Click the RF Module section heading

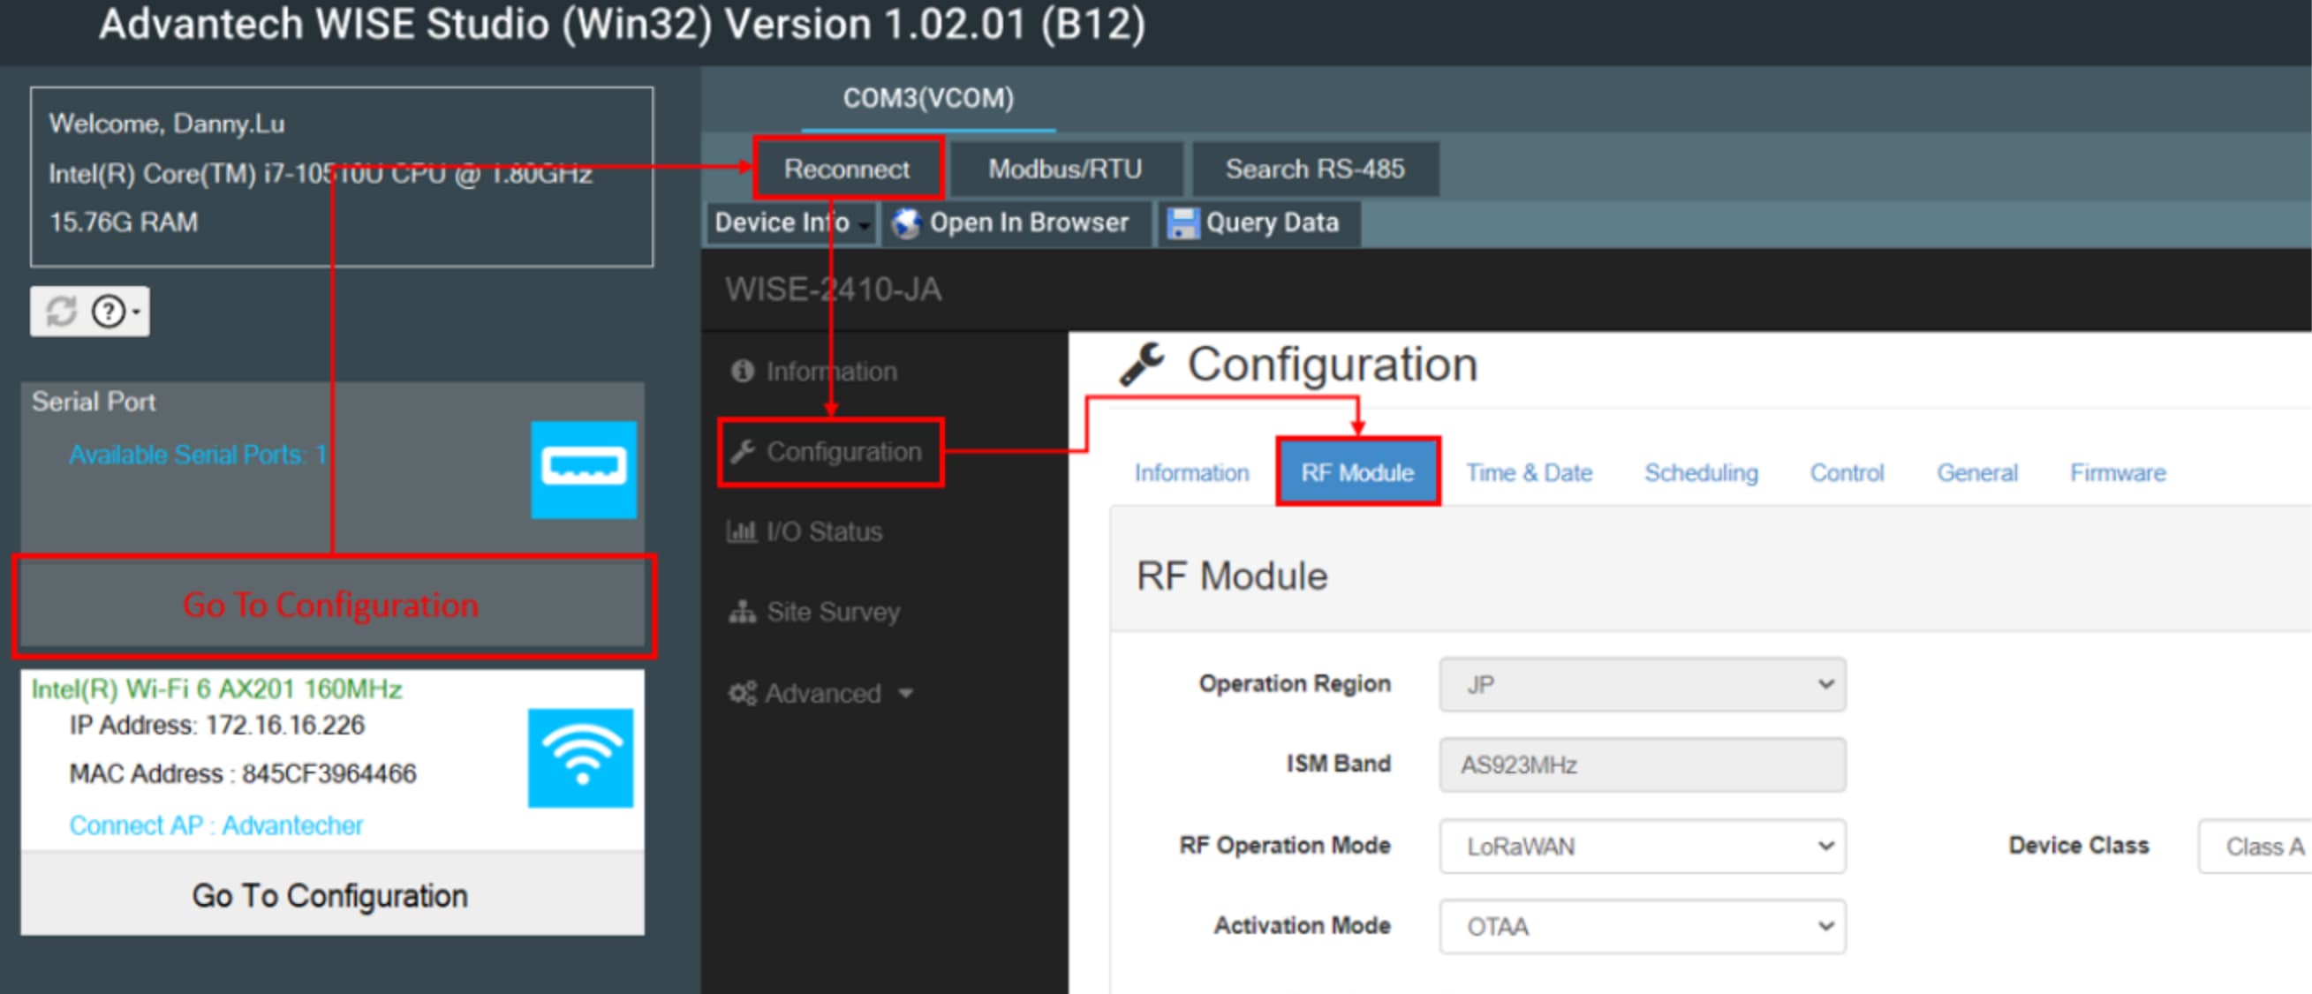pyautogui.click(x=1231, y=576)
